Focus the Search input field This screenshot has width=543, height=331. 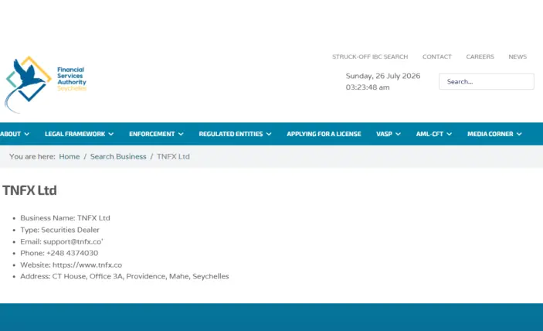(486, 81)
